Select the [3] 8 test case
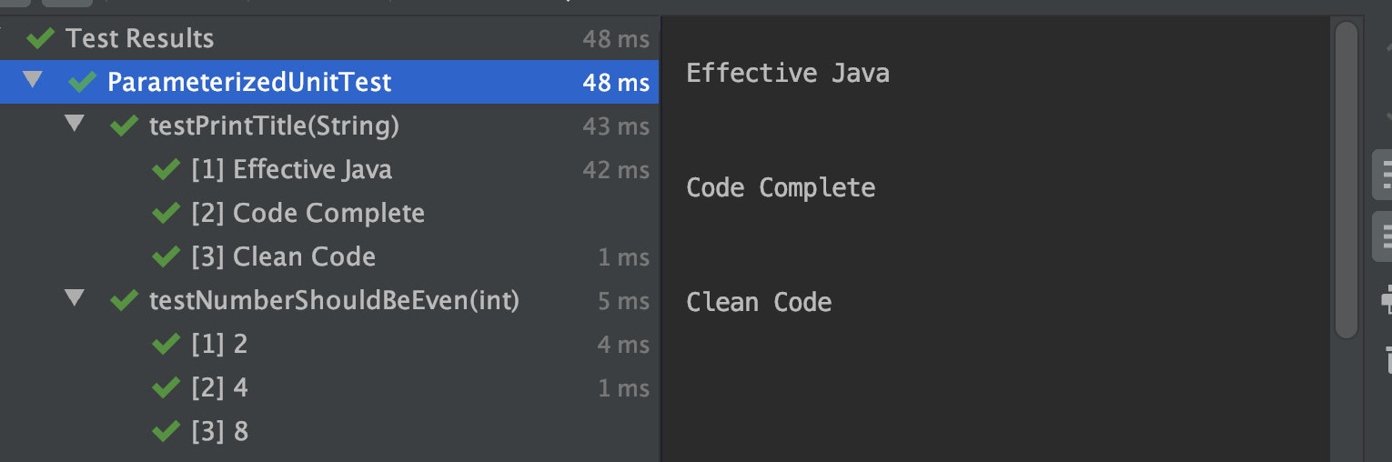Screen dimensions: 1392x462 point(329,431)
